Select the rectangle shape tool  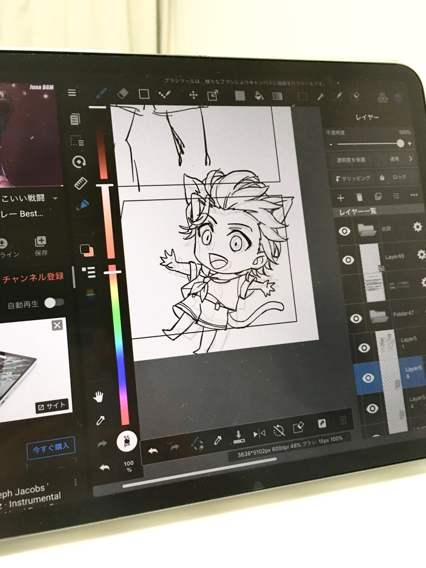click(x=144, y=94)
